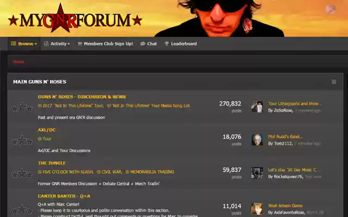Click the Home breadcrumb link
The image size is (348, 217).
point(18,61)
